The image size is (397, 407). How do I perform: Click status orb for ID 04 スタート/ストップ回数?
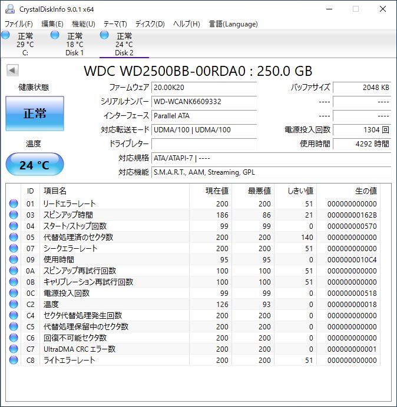click(x=14, y=226)
